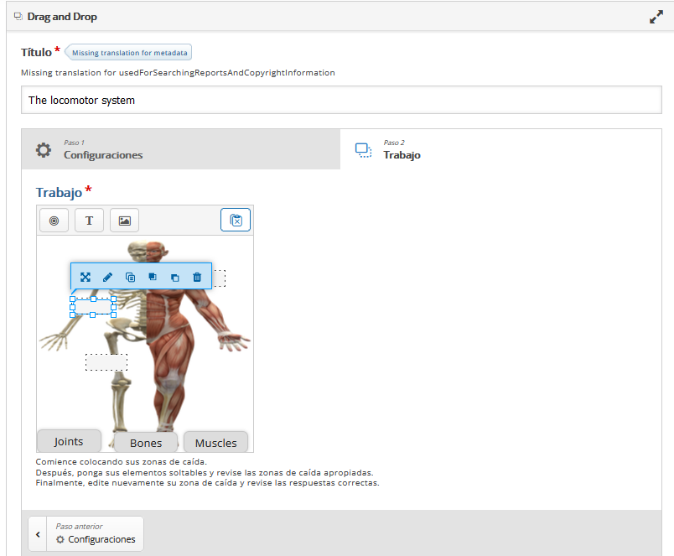Go back to previous step Configuraciones
The height and width of the screenshot is (556, 674).
coord(86,533)
